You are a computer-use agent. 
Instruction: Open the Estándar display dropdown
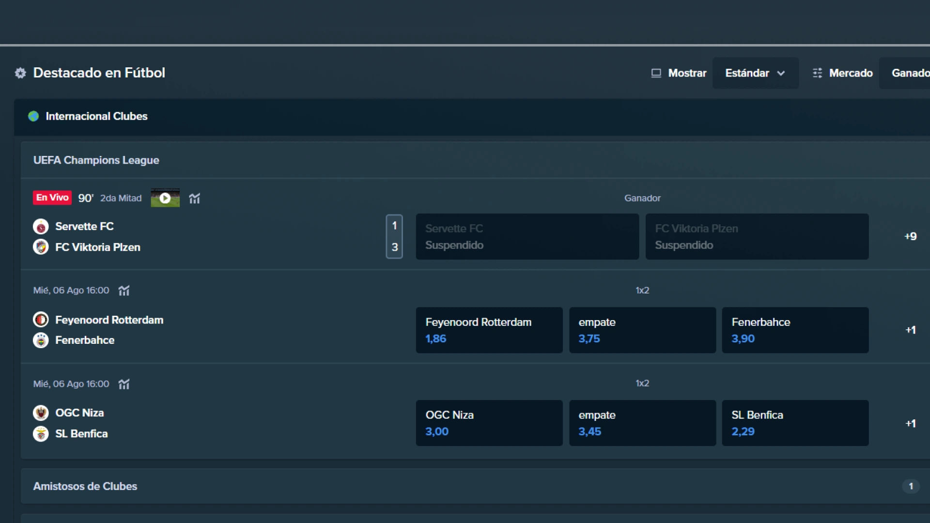pyautogui.click(x=755, y=73)
